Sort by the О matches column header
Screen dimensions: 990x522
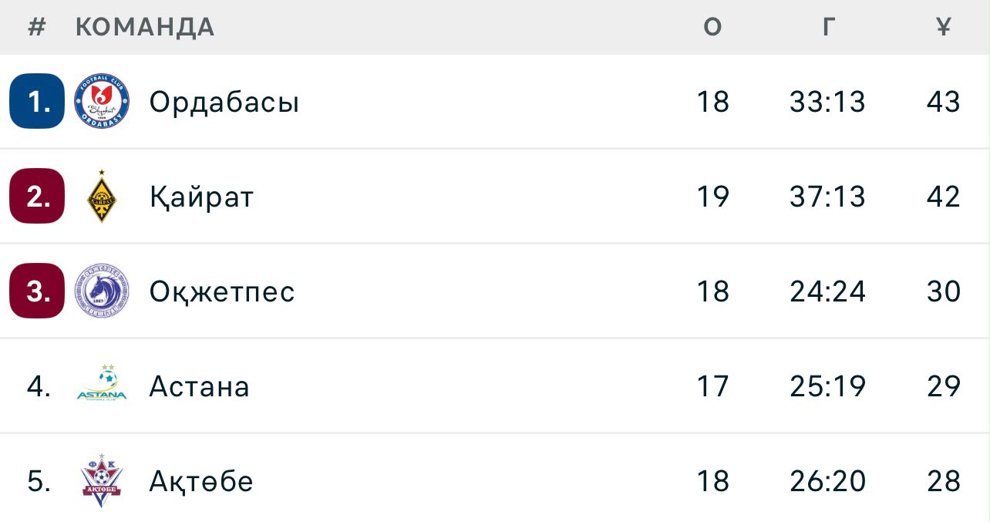[713, 27]
